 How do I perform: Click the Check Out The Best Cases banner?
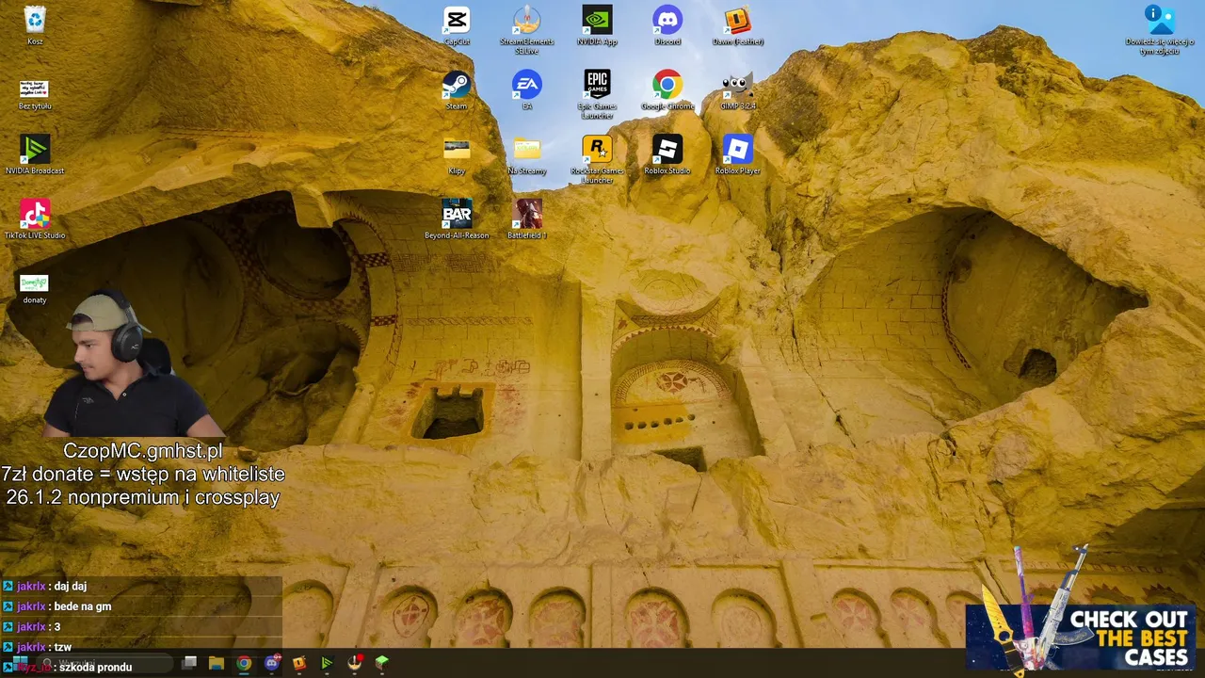point(1083,636)
